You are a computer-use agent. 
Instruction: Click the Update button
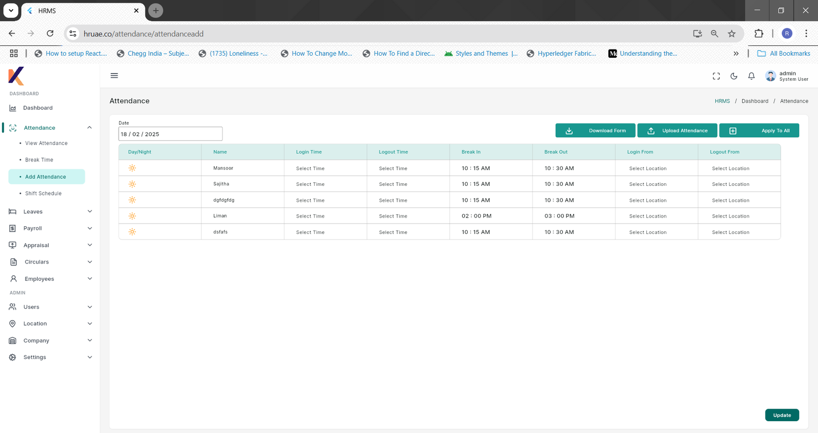point(782,415)
